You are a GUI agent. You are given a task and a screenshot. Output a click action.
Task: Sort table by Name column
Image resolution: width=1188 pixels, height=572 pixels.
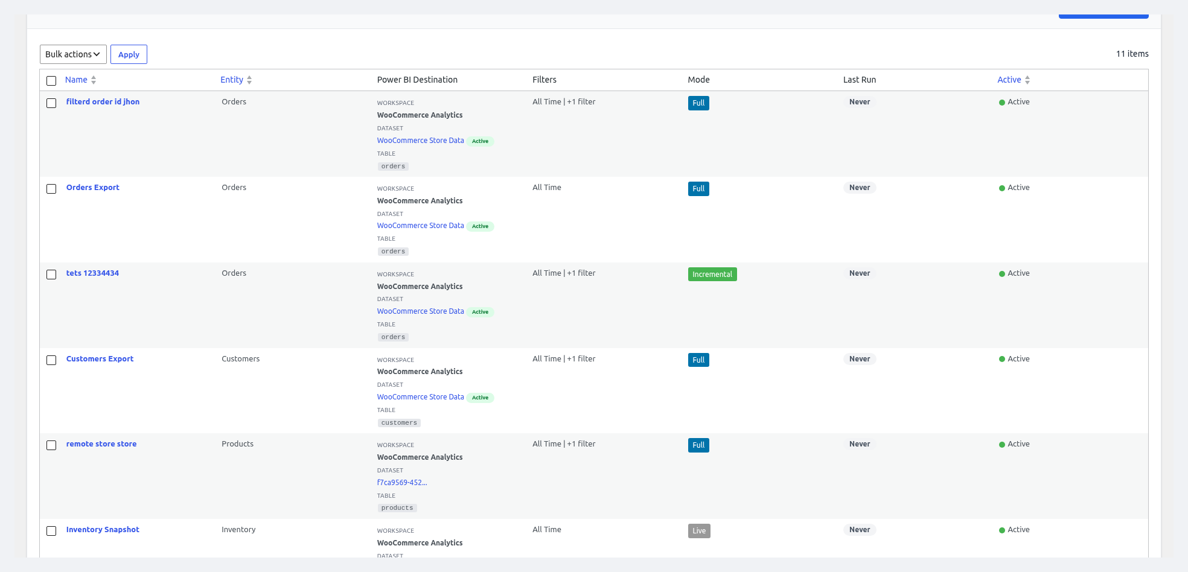[76, 80]
